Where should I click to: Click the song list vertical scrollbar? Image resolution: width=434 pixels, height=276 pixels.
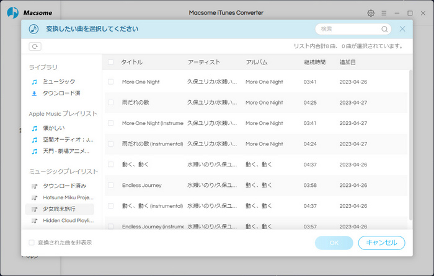pyautogui.click(x=410, y=145)
